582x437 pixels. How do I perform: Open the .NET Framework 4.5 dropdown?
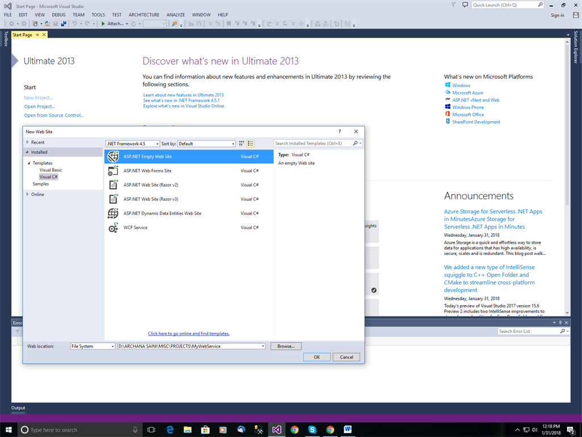(133, 143)
